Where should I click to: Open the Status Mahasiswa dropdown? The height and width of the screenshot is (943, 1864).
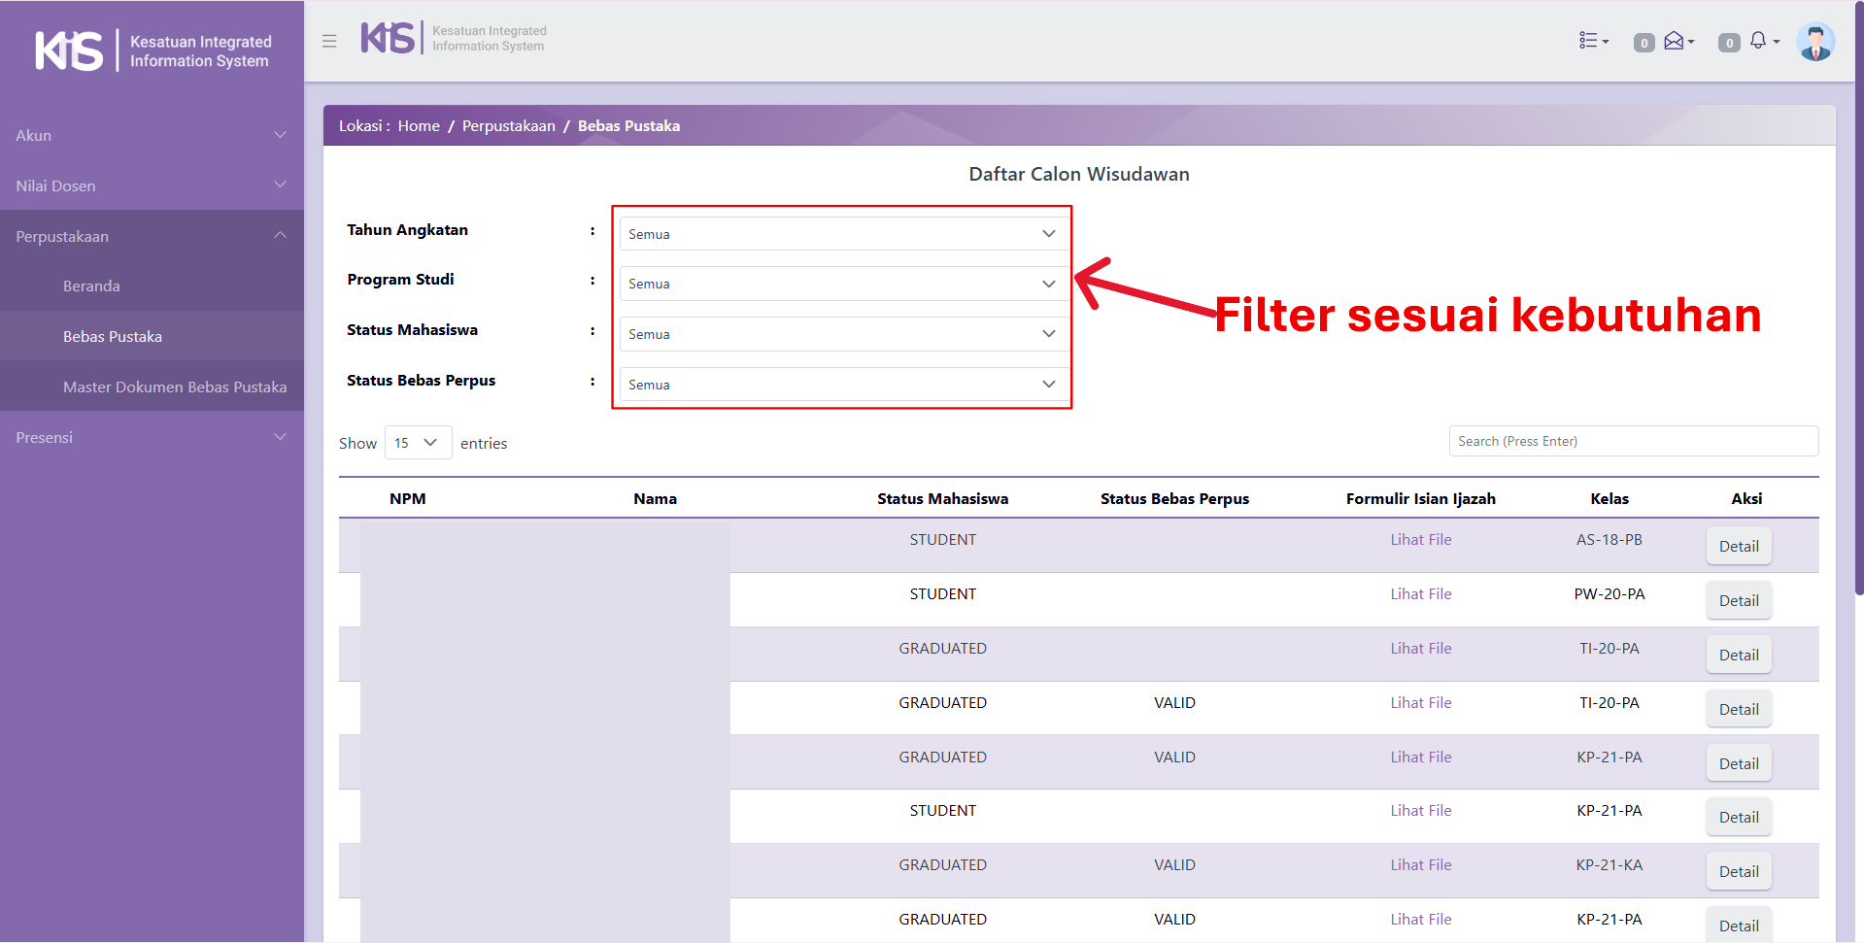point(841,334)
